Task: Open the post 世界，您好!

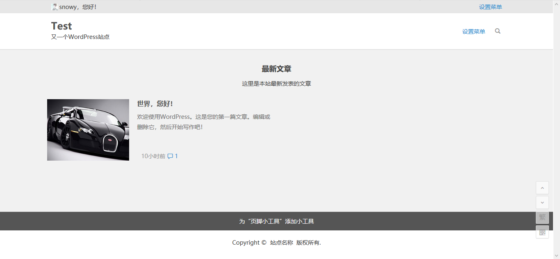Action: pyautogui.click(x=155, y=104)
